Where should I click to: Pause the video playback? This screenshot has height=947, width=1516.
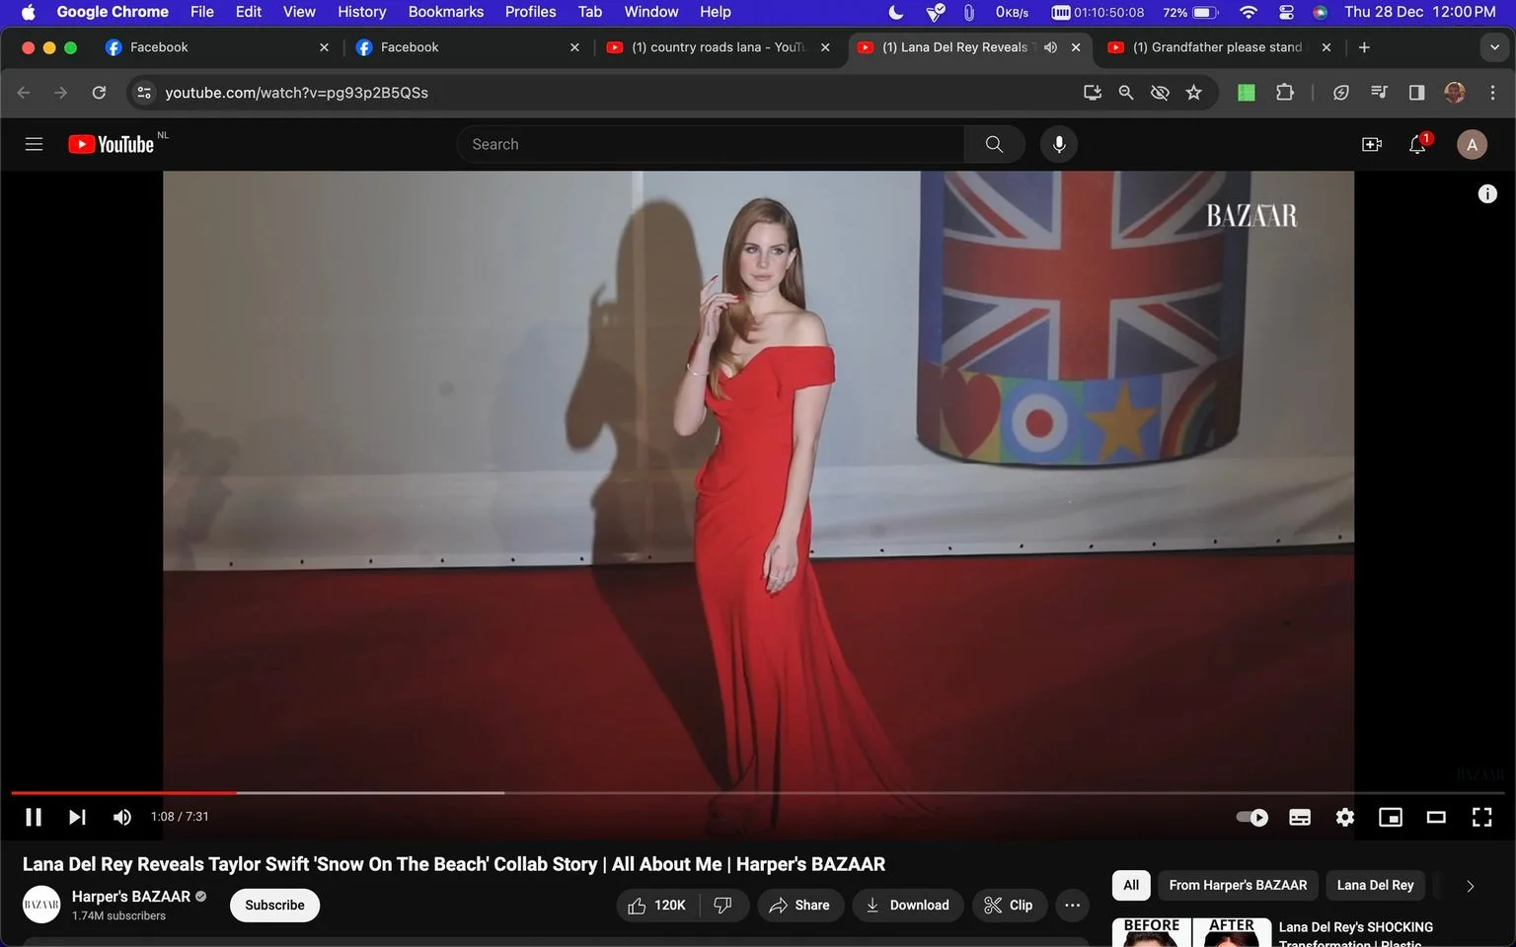tap(34, 817)
